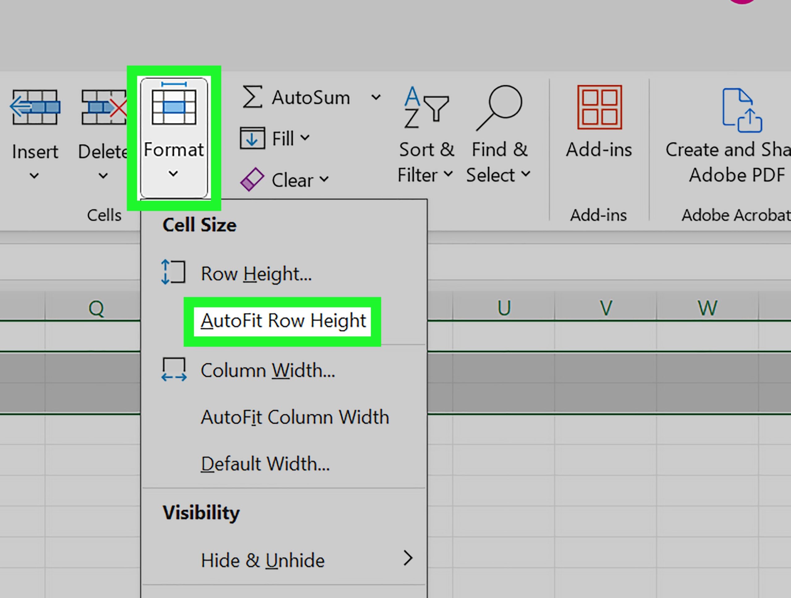Click the Find & Select magnifier icon
This screenshot has width=791, height=598.
coord(499,108)
